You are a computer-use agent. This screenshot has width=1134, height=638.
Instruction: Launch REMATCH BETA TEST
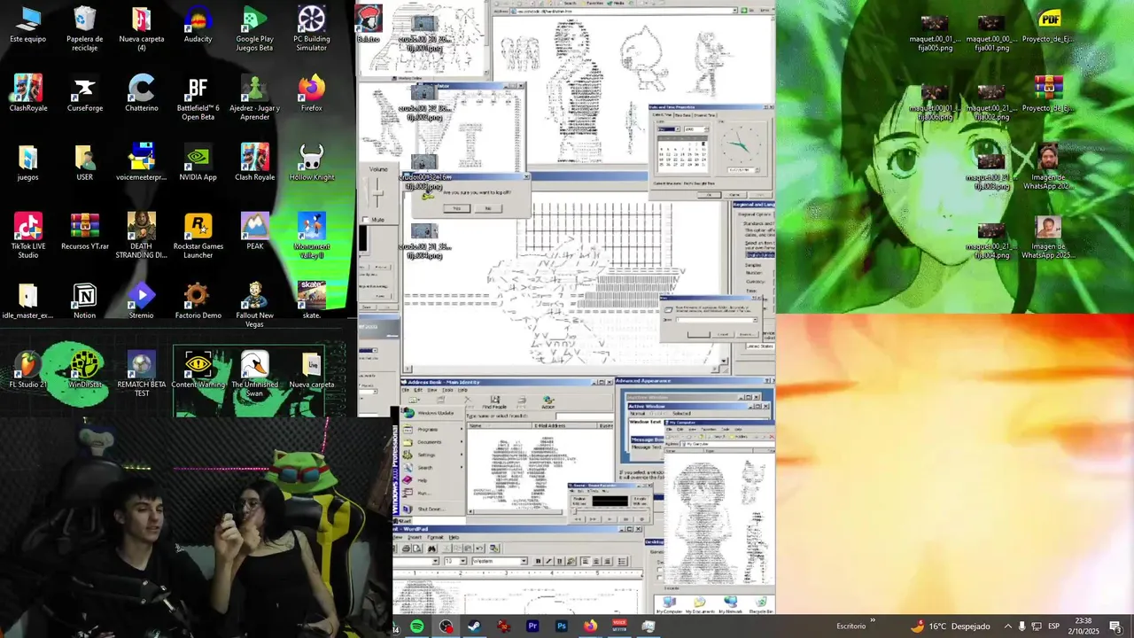[142, 374]
